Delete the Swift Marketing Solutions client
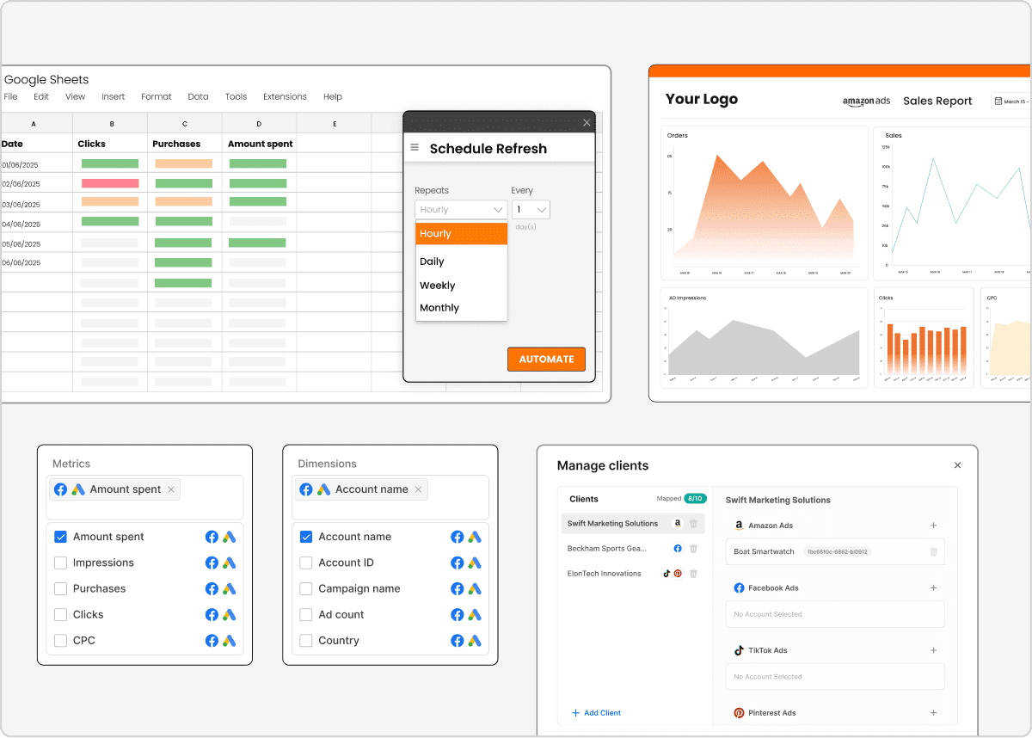 pyautogui.click(x=694, y=523)
